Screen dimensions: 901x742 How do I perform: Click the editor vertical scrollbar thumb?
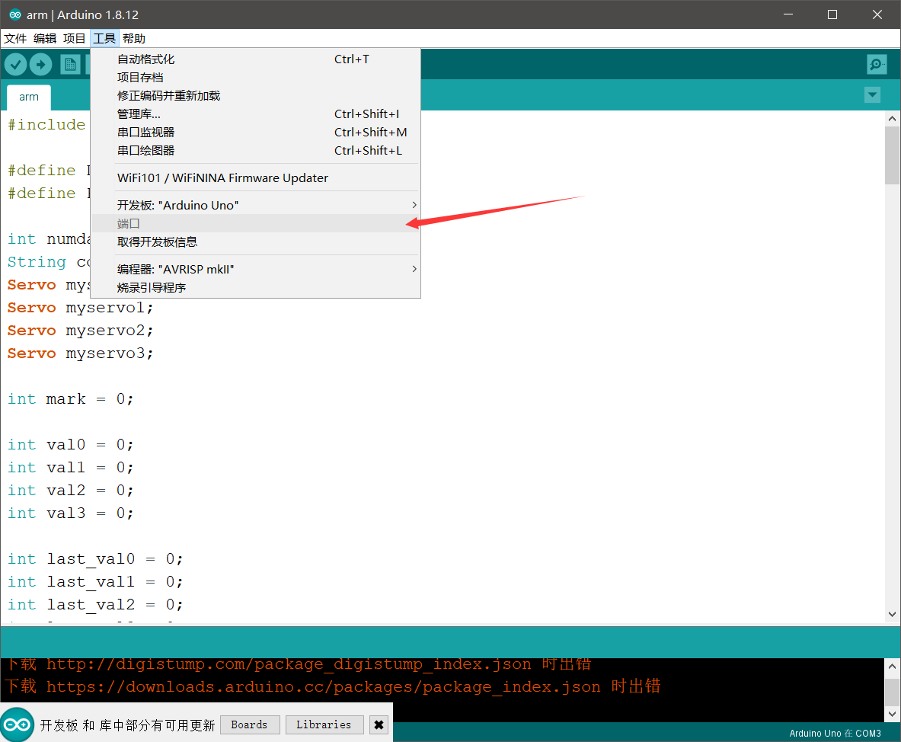point(892,155)
